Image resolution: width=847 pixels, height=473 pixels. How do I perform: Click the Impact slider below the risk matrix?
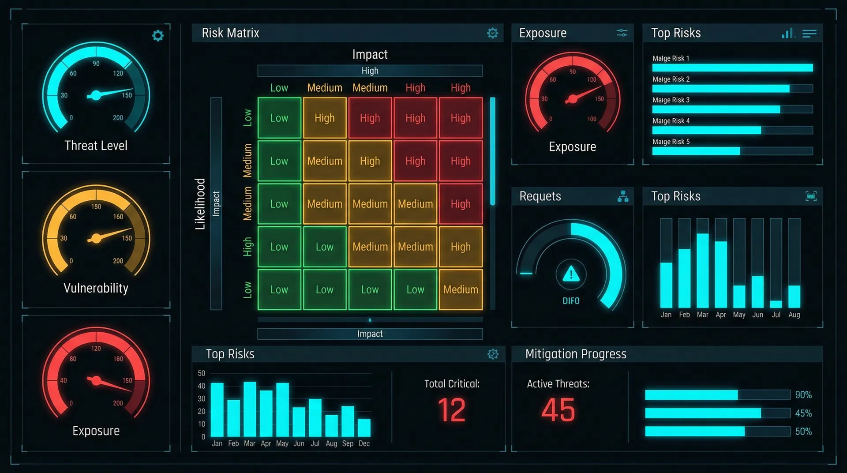click(370, 320)
